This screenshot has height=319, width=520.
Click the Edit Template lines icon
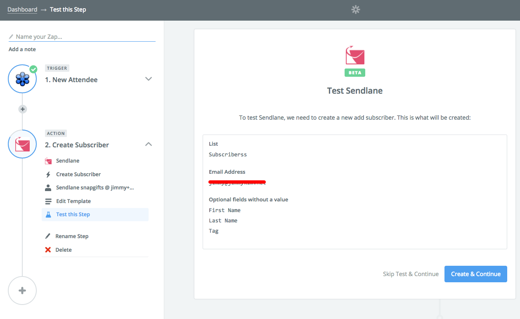48,201
